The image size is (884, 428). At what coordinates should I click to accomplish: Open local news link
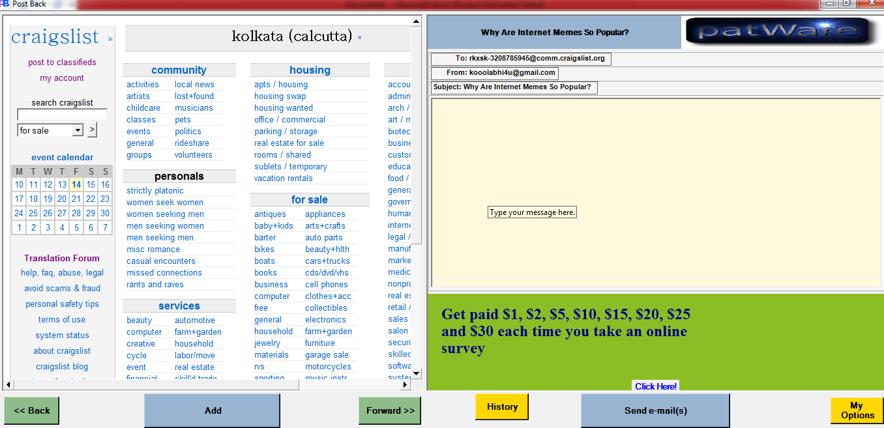(x=194, y=85)
